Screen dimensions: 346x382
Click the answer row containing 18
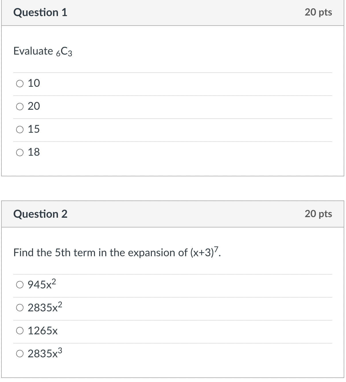(115, 152)
